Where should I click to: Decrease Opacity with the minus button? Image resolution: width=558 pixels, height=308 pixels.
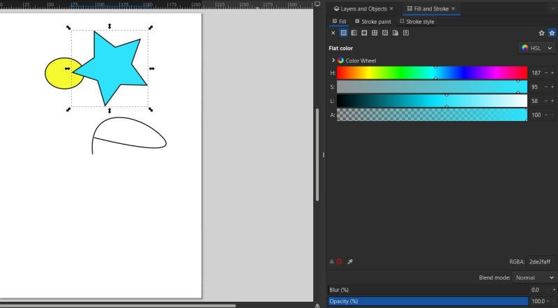click(x=548, y=301)
